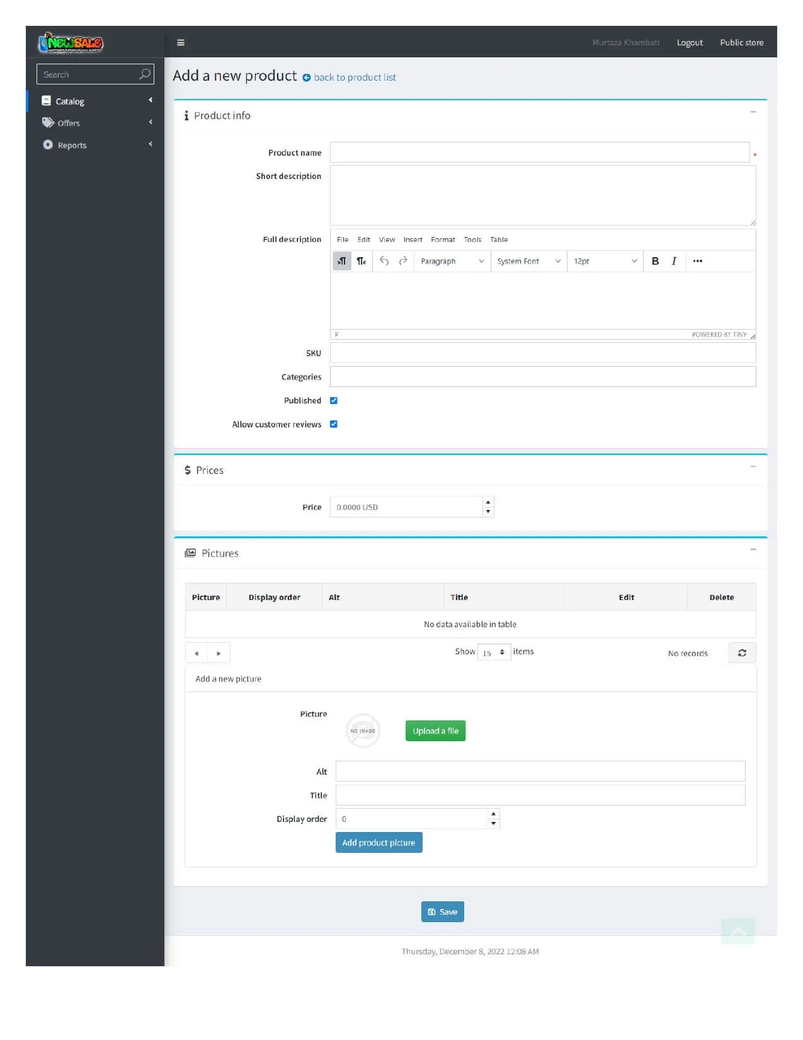Viewport: 803px width, 1040px height.
Task: Open the System Font dropdown
Action: coord(528,261)
